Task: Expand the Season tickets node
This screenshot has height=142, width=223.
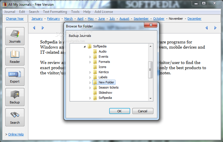Action: point(90,88)
